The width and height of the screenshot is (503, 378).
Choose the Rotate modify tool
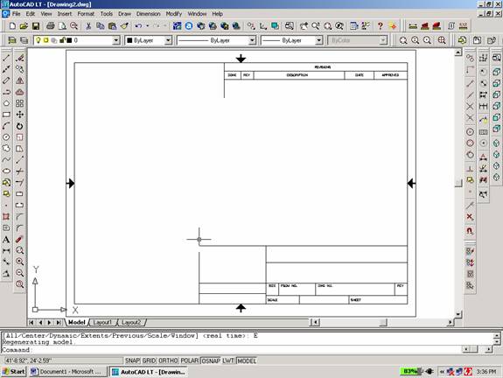(19, 126)
